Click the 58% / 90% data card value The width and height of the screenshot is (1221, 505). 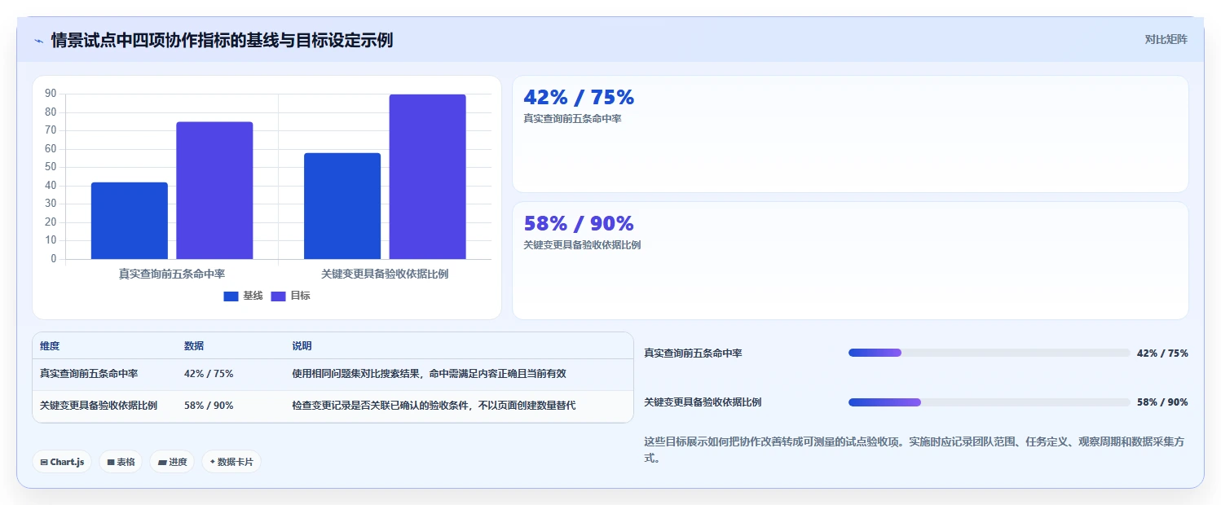[x=579, y=223]
